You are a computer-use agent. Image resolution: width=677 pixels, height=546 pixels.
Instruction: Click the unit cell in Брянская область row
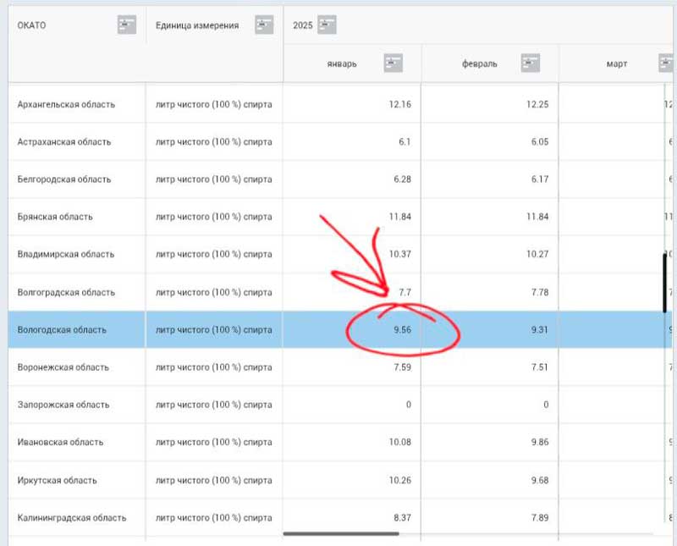[214, 217]
